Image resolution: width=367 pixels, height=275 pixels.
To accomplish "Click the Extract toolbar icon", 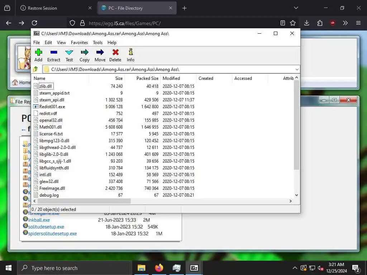I will (x=54, y=52).
